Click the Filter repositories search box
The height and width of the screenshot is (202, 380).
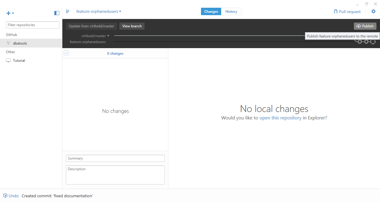pyautogui.click(x=33, y=25)
